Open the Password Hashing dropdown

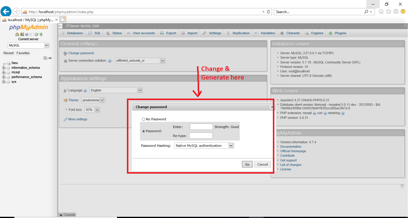(204, 146)
